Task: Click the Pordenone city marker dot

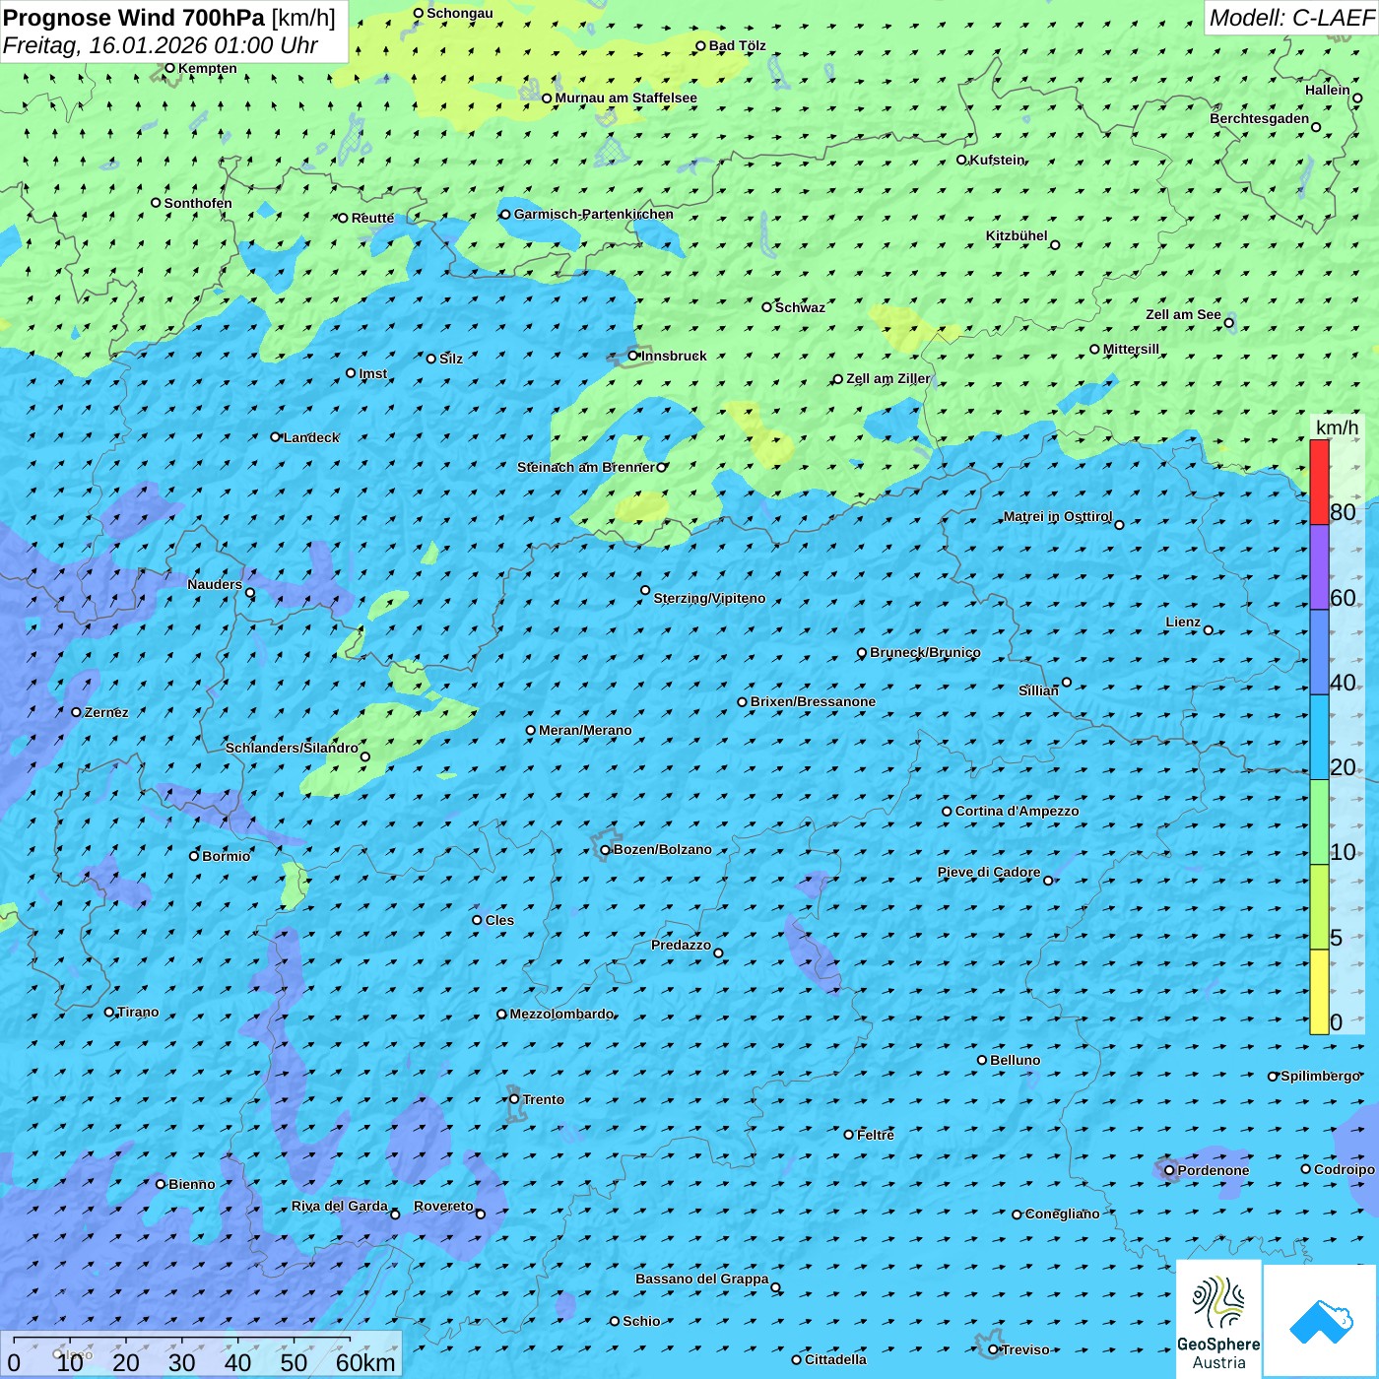Action: [1169, 1170]
